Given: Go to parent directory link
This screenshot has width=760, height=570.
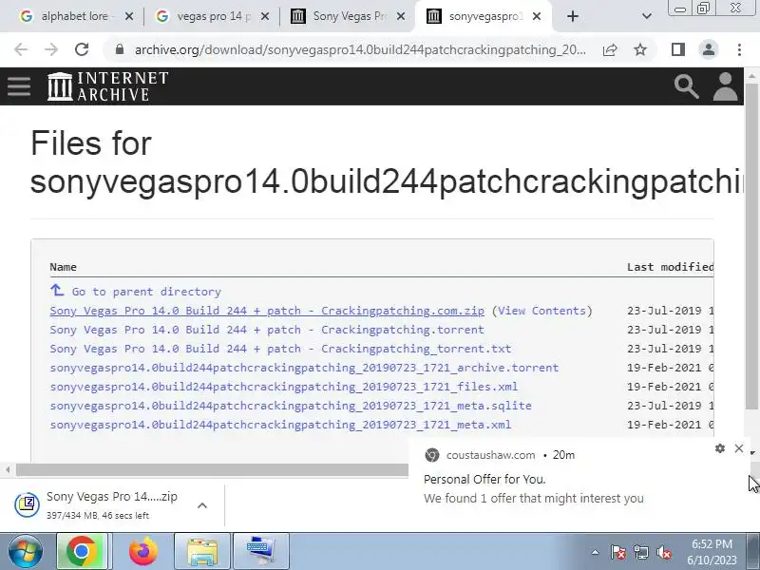Looking at the screenshot, I should click(146, 292).
